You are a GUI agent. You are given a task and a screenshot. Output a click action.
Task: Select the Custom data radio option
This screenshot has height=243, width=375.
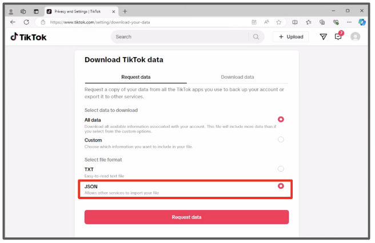pos(281,139)
